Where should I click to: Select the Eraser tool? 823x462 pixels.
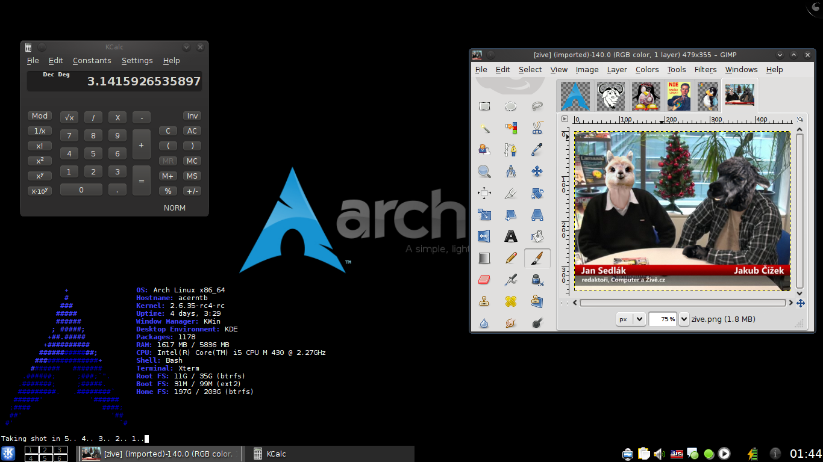click(484, 280)
